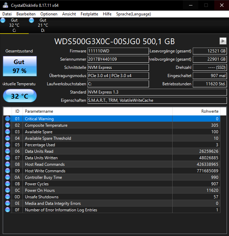This screenshot has width=229, height=236.
Task: Click the Betriebsstunden value 11620 Std.
Action: [210, 84]
